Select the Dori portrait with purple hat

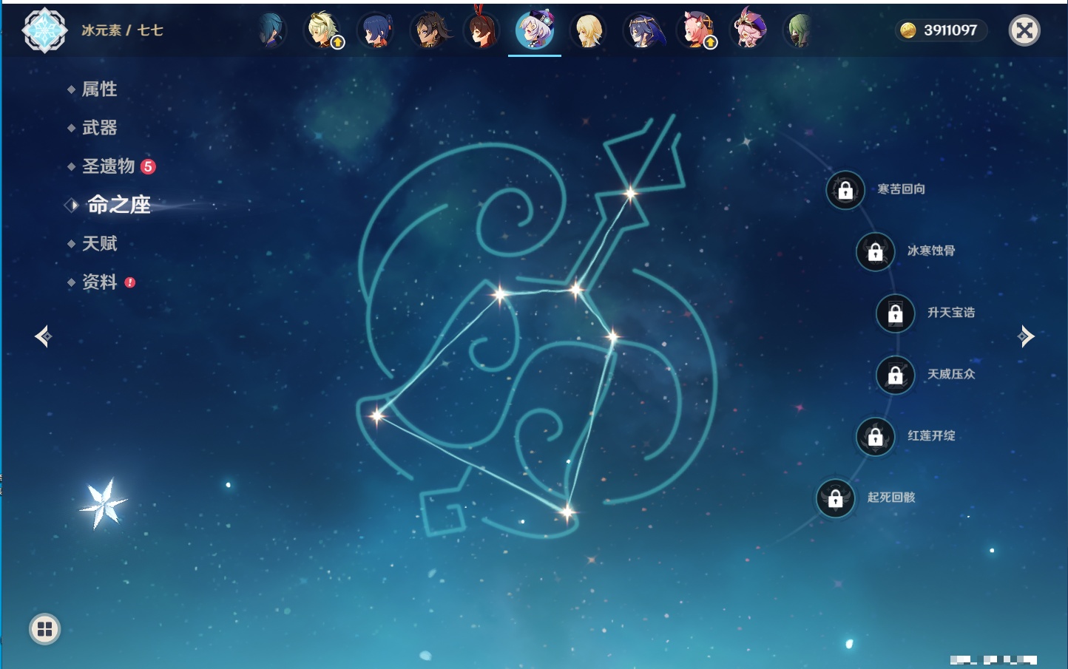click(x=748, y=30)
